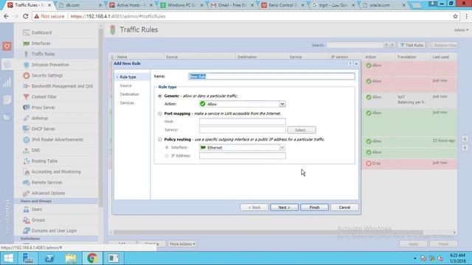Open the Dashboard sidebar icon

point(27,32)
